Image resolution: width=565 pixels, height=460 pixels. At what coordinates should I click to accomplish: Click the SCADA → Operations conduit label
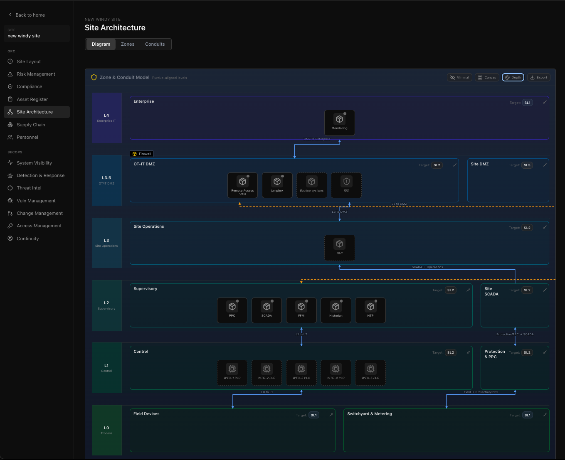[x=427, y=267]
